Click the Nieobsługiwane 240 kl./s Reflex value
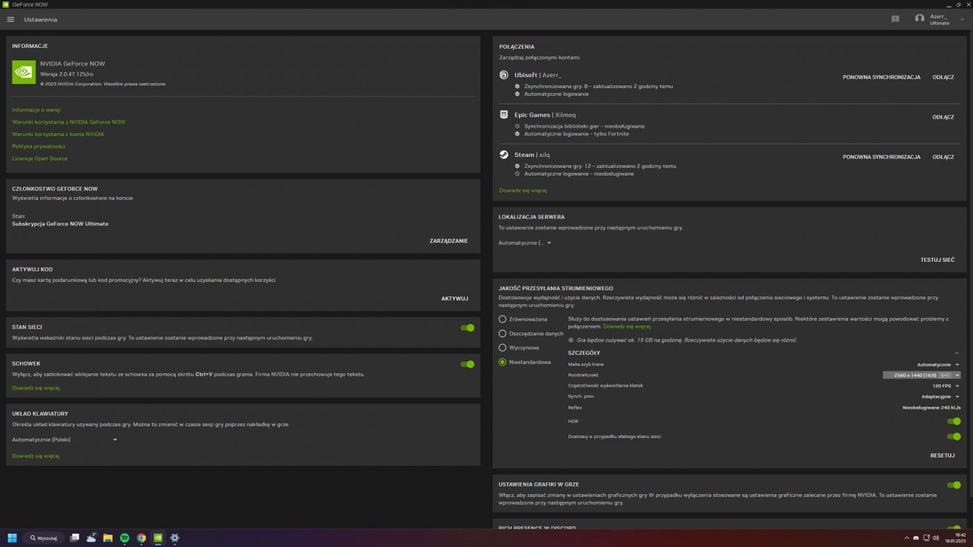973x547 pixels. [931, 407]
